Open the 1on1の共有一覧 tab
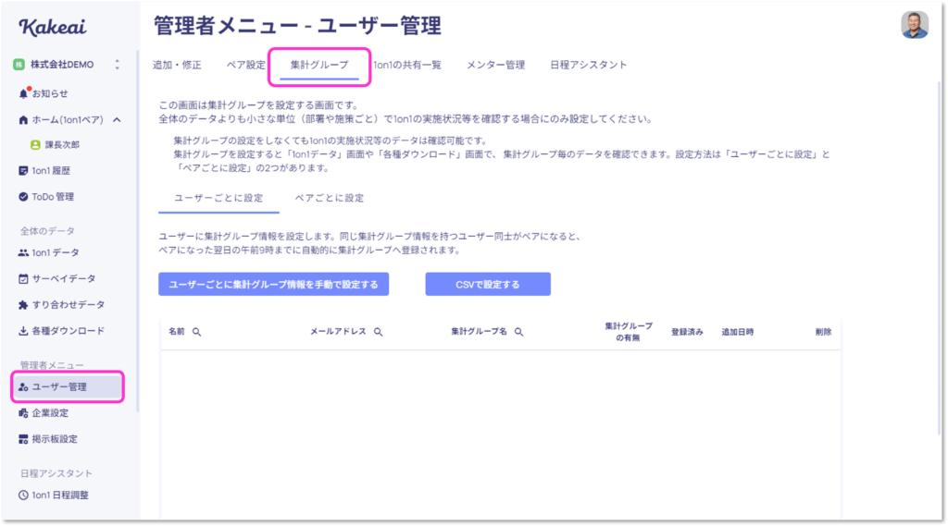Screen dimensions: 948x526 point(407,66)
